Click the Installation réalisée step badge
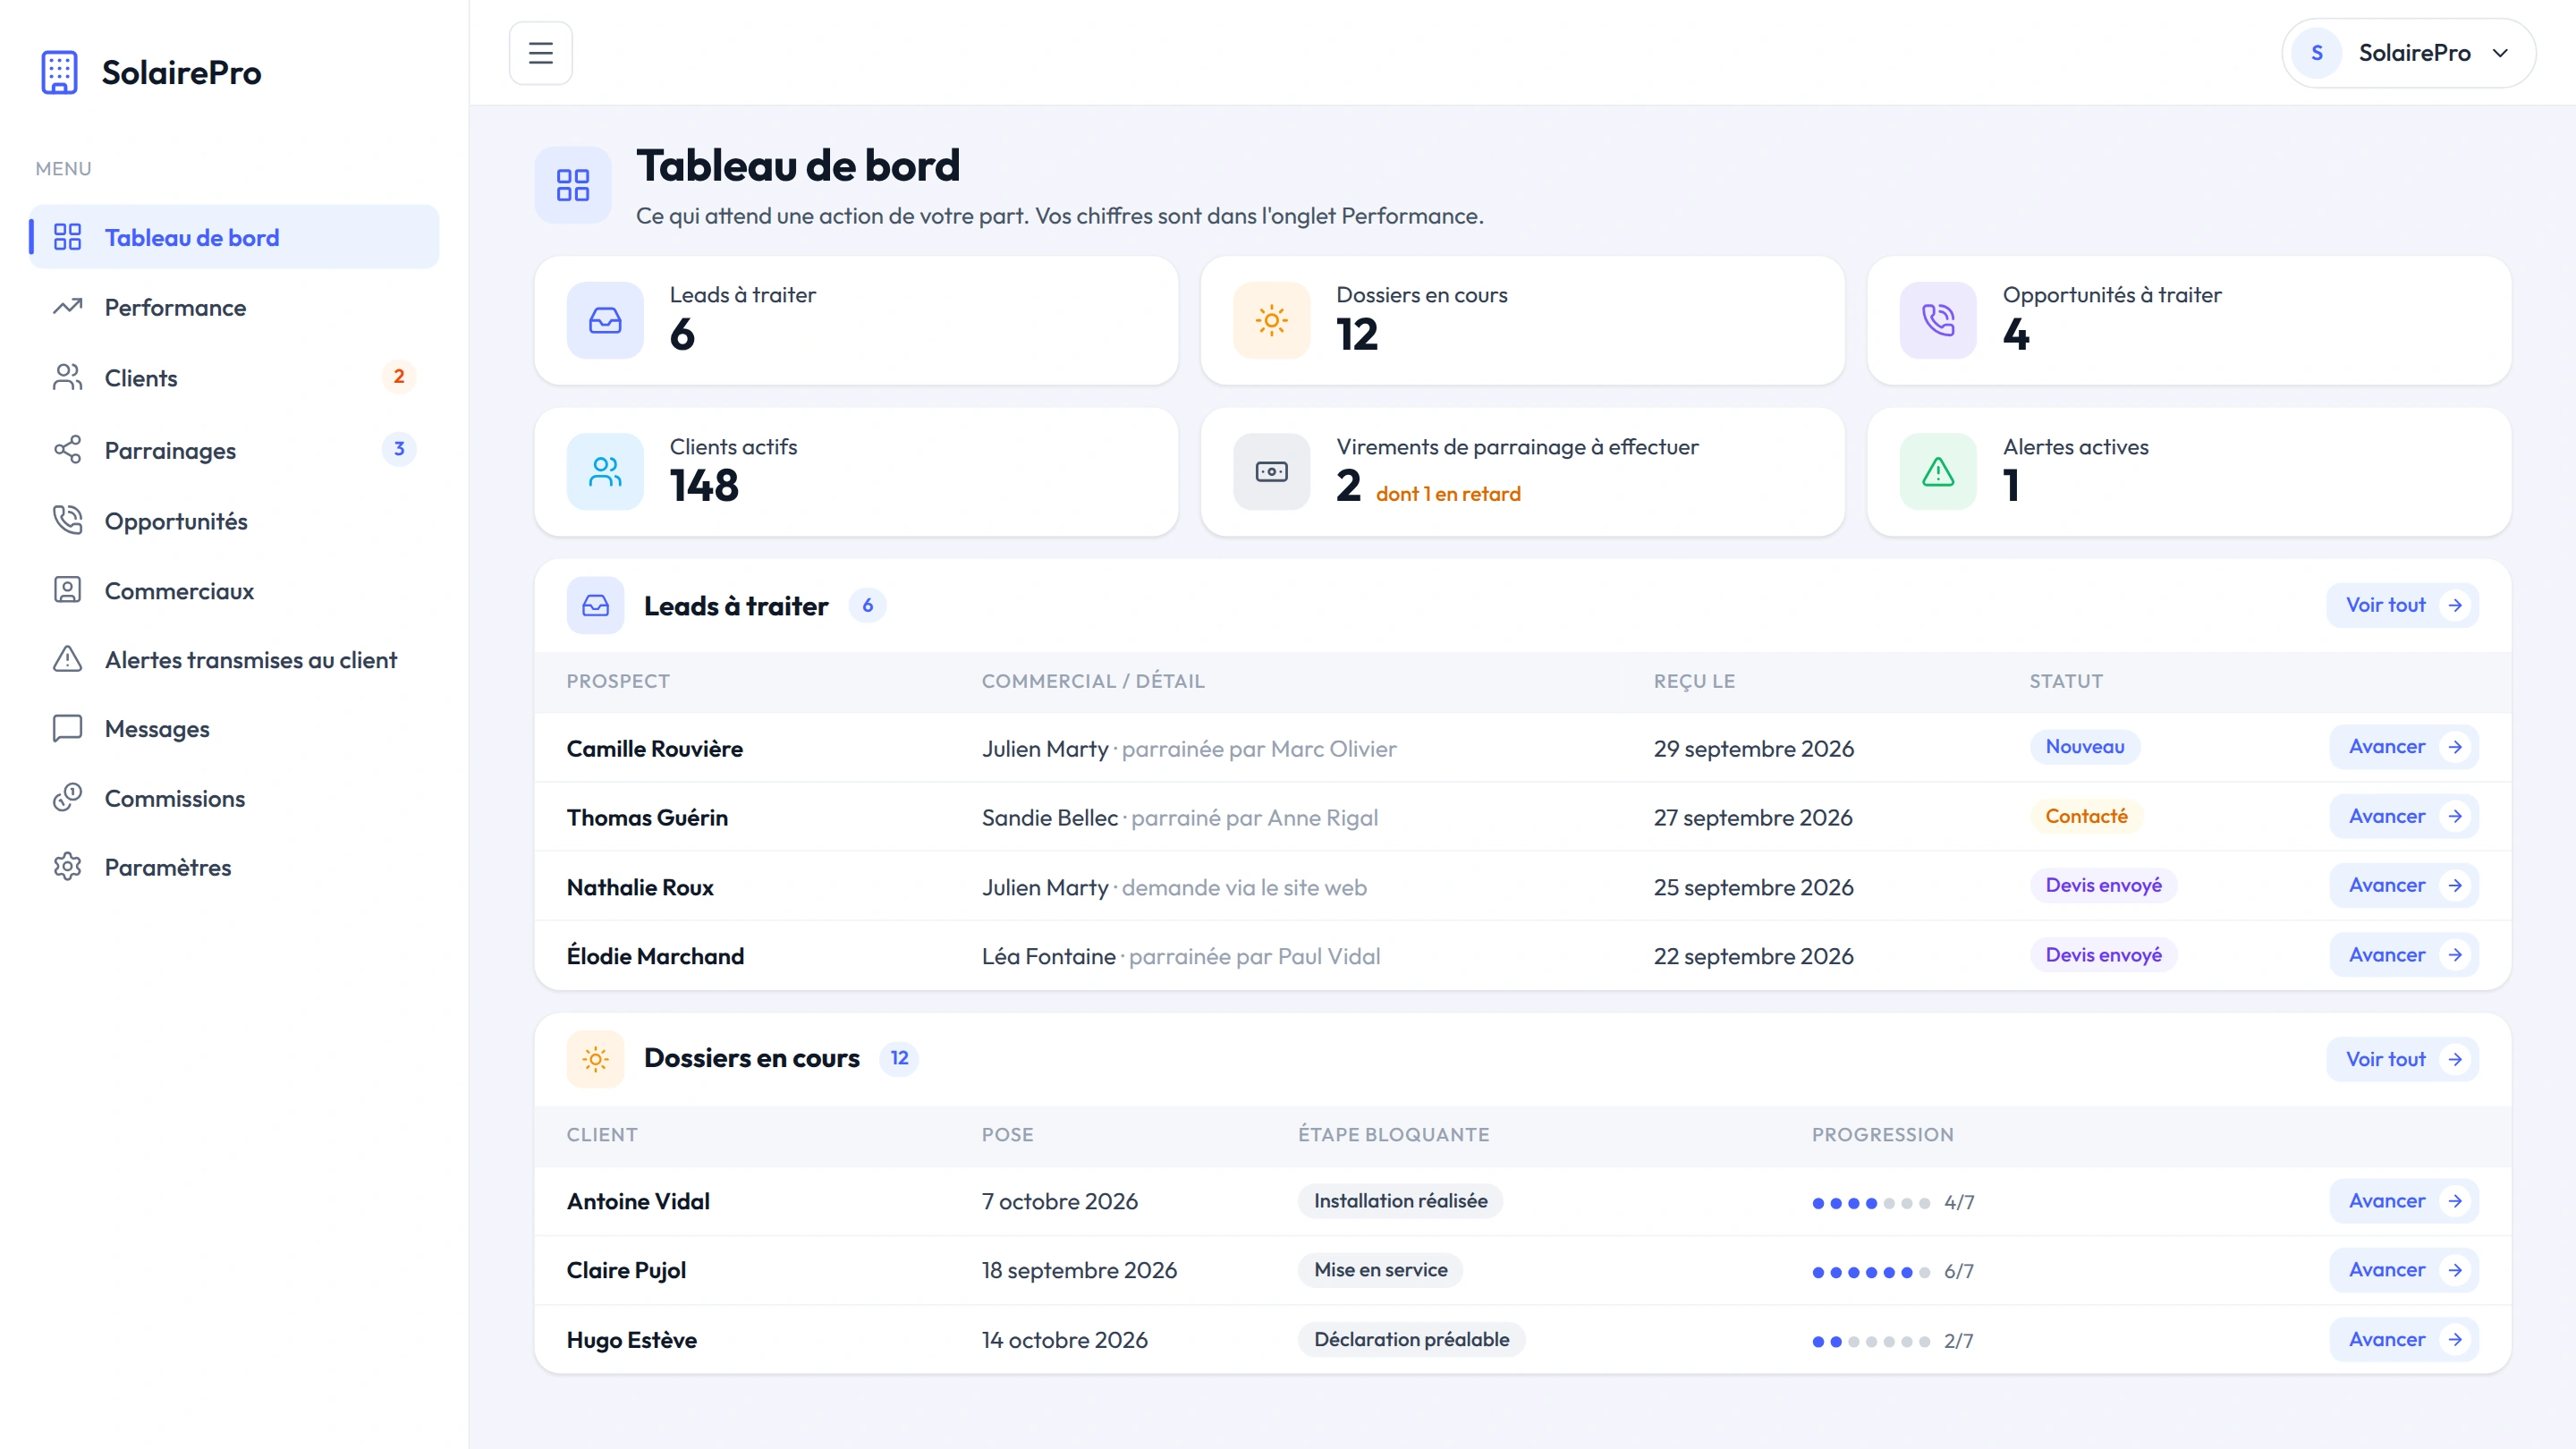2576x1449 pixels. click(x=1400, y=1201)
